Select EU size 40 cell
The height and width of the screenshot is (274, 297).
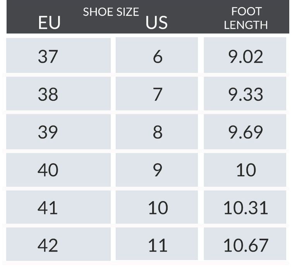[x=58, y=169]
